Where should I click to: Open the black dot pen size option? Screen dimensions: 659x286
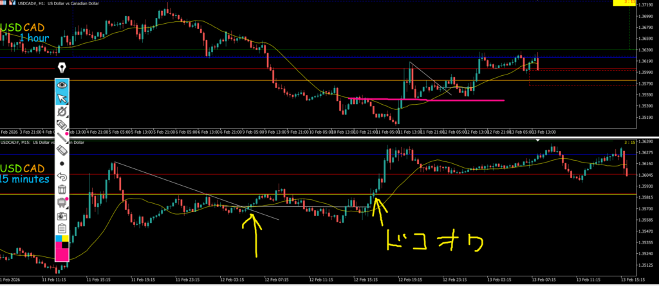tap(62, 163)
